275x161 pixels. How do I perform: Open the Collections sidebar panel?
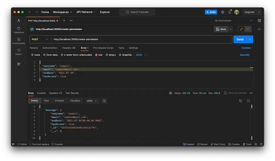coord(18,30)
